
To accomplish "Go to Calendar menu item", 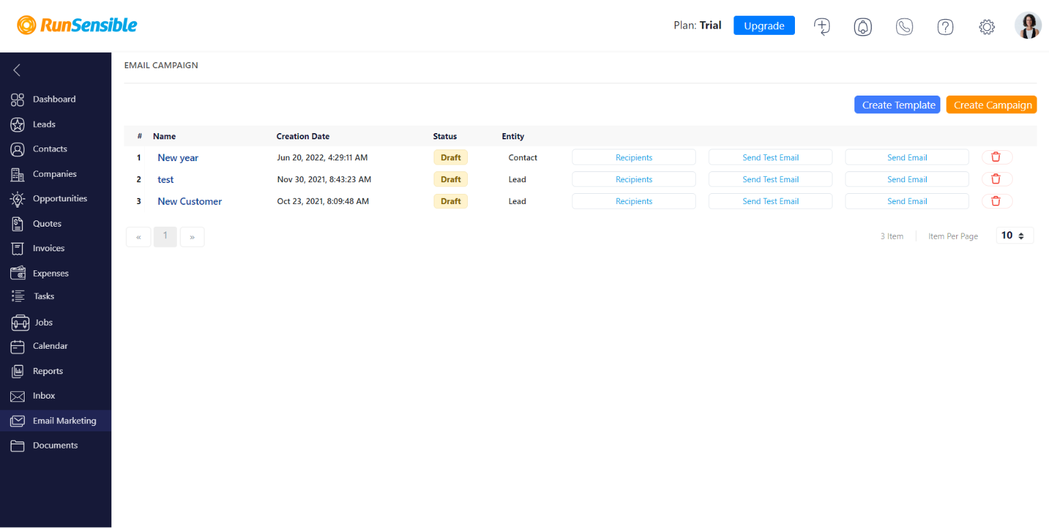I will (50, 346).
